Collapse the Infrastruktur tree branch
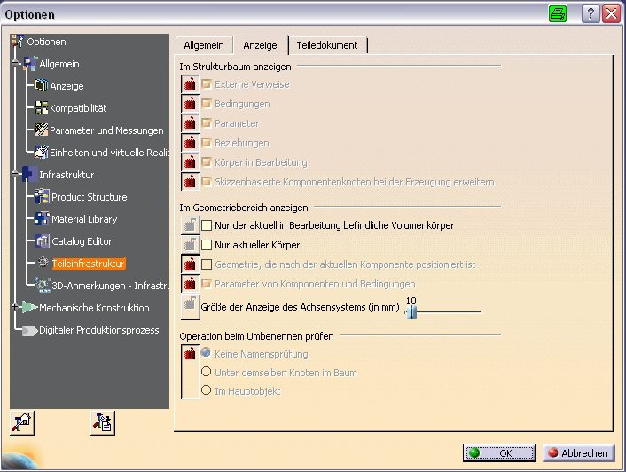Viewport: 626px width, 472px height. coord(15,174)
